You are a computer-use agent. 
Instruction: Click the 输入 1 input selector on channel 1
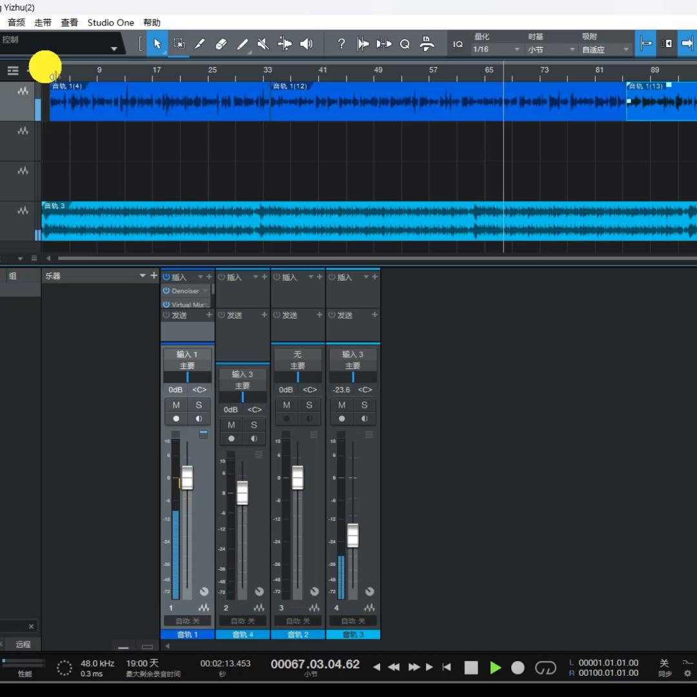[x=187, y=354]
